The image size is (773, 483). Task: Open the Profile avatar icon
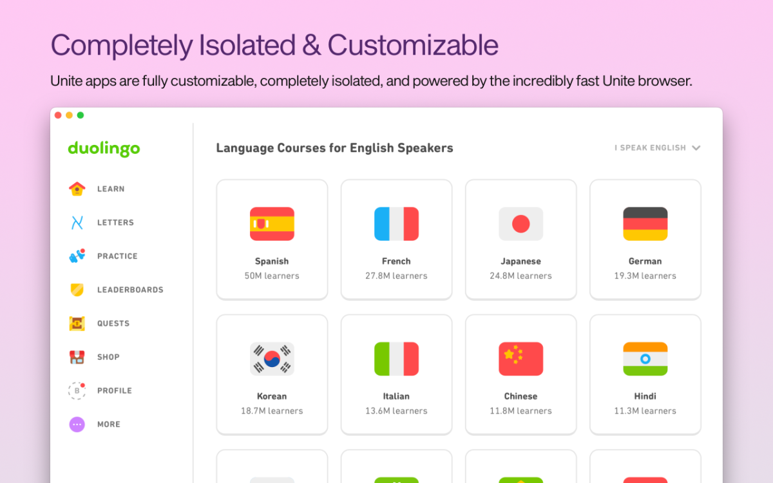pyautogui.click(x=77, y=390)
